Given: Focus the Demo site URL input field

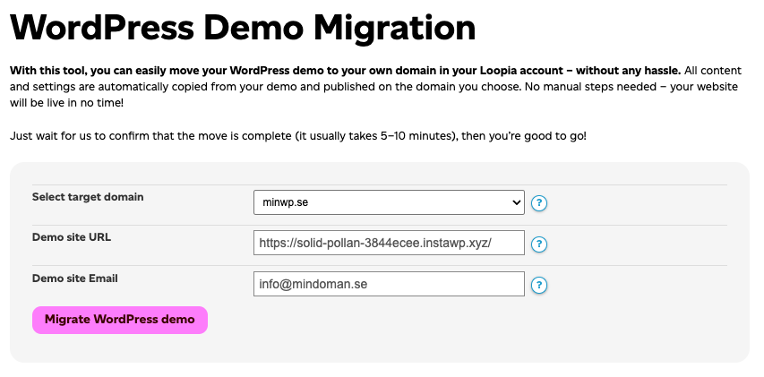Looking at the screenshot, I should pos(389,243).
